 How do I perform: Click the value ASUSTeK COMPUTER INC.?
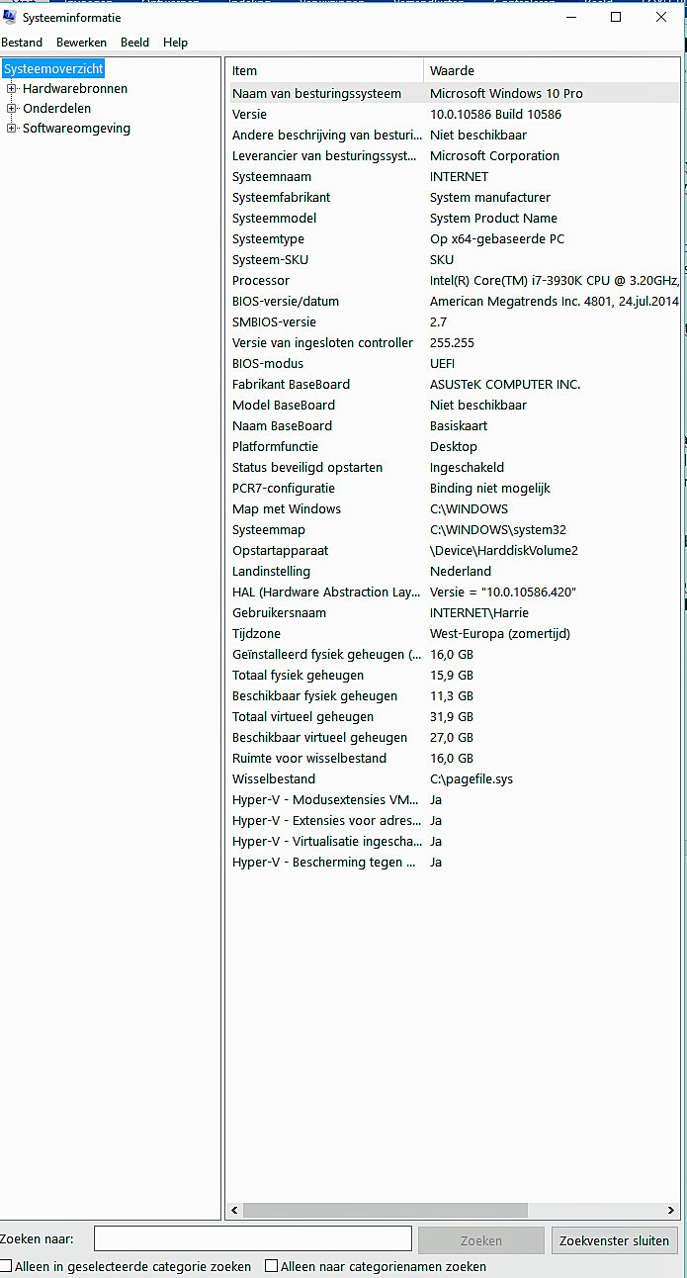coord(505,384)
